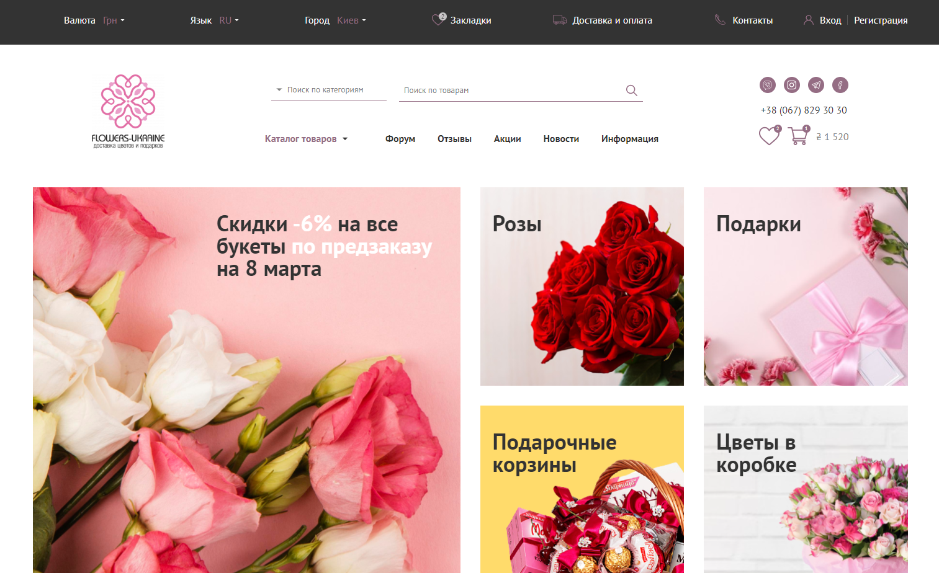Screen dimensions: 939x573
Task: Click the truck icon for Доставка и оплата
Action: click(x=560, y=20)
